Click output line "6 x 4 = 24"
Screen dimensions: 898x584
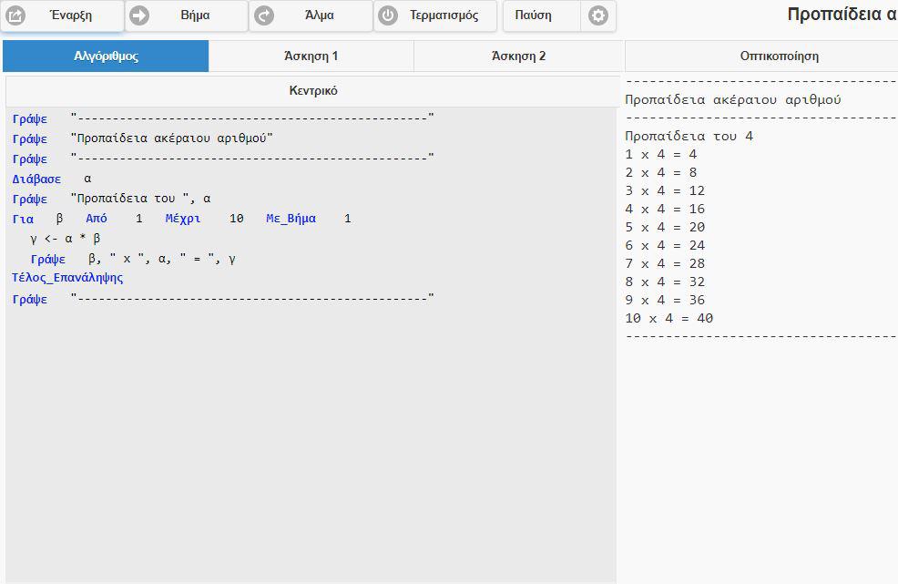(x=665, y=246)
